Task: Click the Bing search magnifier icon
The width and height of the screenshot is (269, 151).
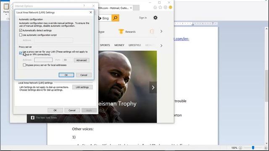Action: point(115,18)
